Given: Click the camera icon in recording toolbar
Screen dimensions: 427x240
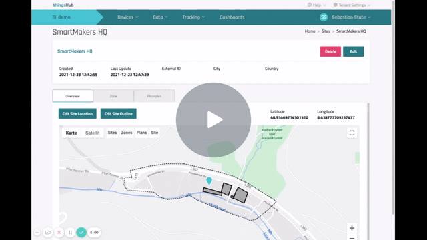Looking at the screenshot, I should coord(48,233).
